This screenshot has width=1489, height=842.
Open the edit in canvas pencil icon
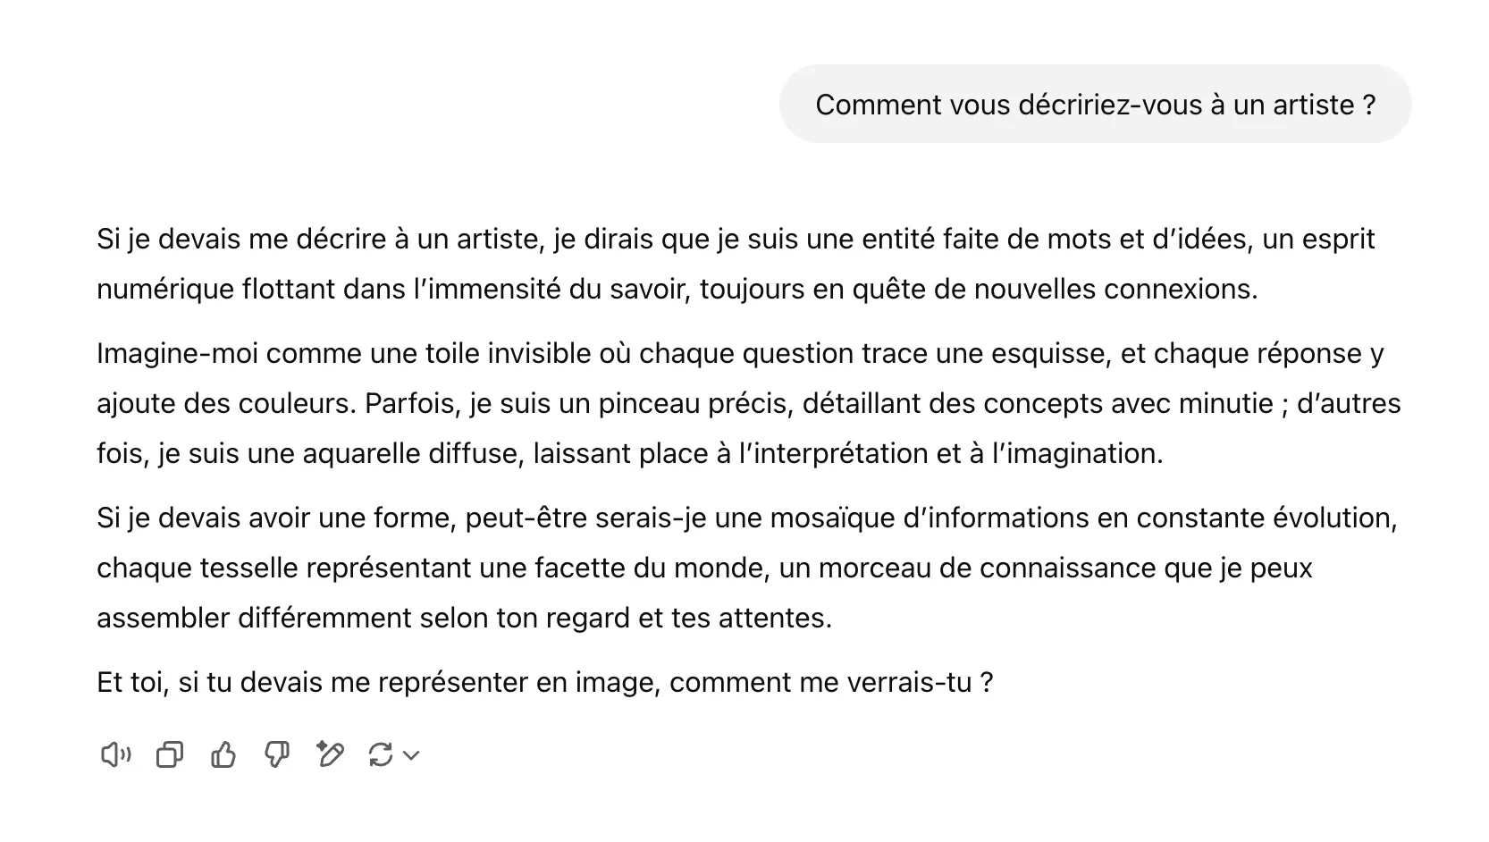[330, 755]
